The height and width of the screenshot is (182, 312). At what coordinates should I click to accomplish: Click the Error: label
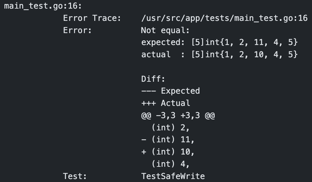pyautogui.click(x=77, y=30)
